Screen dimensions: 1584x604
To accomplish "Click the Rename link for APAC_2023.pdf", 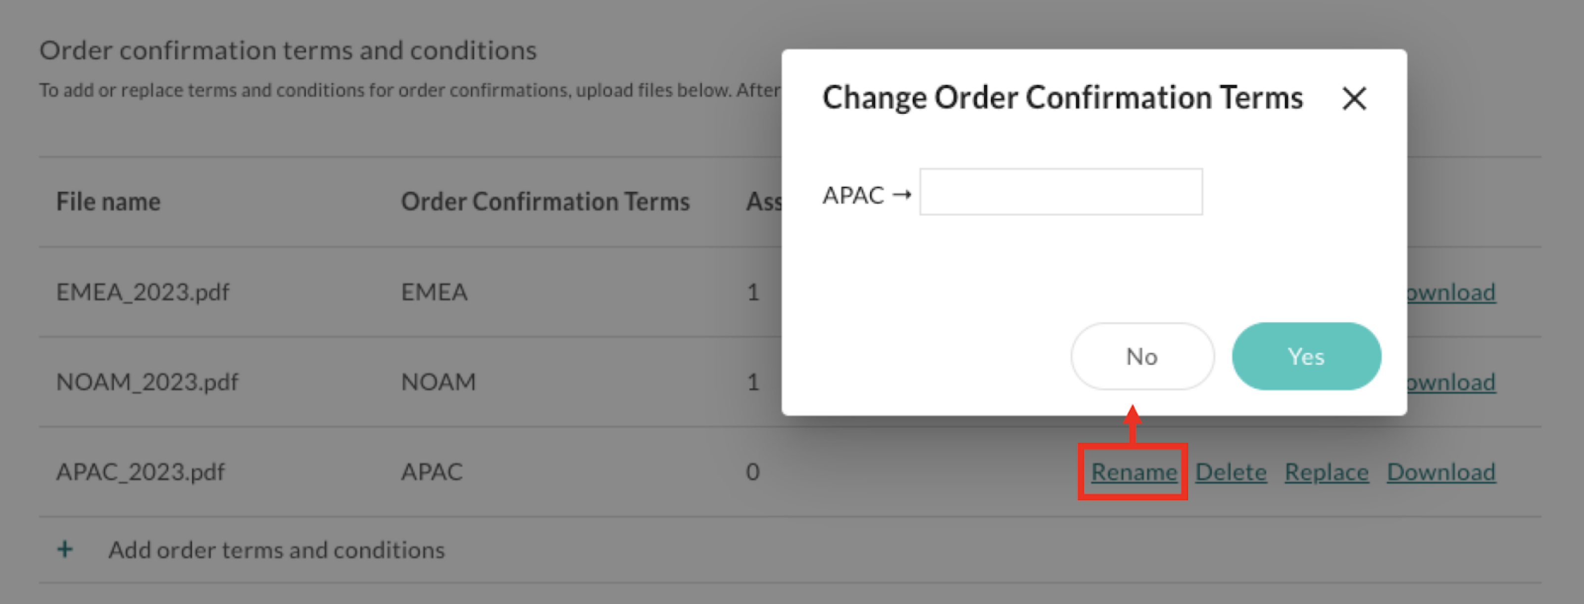I will 1133,472.
